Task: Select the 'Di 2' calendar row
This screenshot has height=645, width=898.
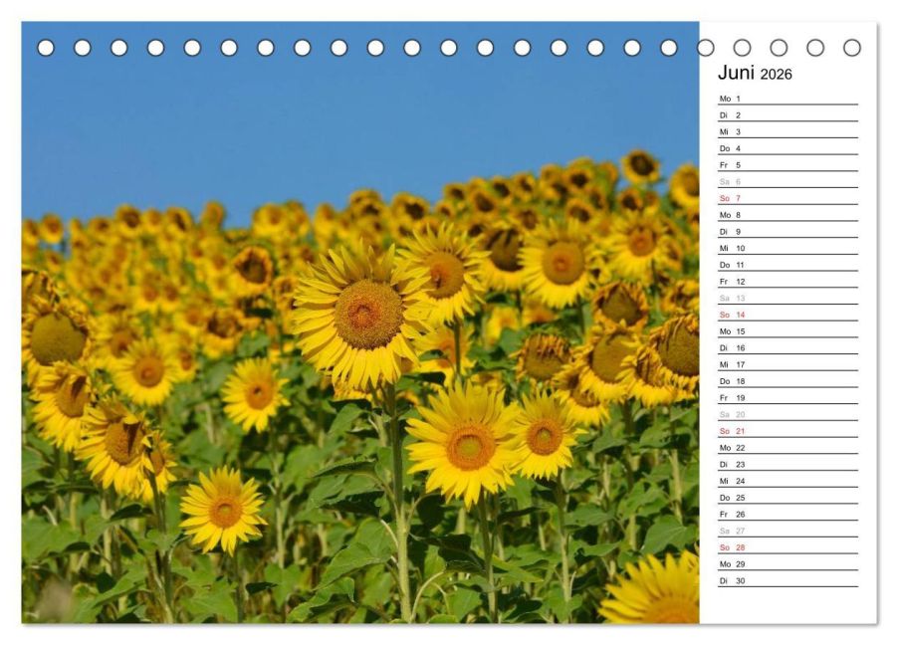Action: (x=788, y=115)
